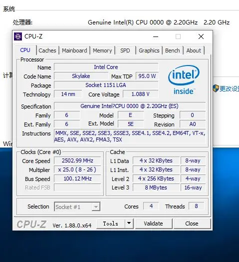Screen dimensions: 239x262
Task: Click the Level 2 associativity 4-way
Action: pyautogui.click(x=193, y=179)
